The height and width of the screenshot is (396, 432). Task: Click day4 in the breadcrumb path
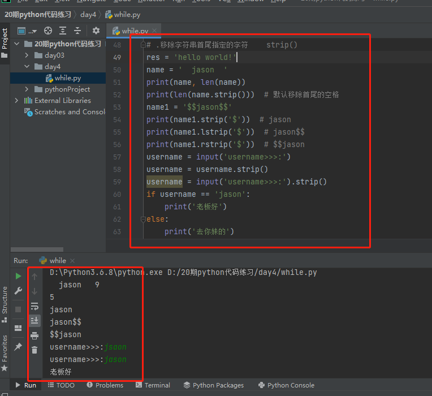coord(88,14)
